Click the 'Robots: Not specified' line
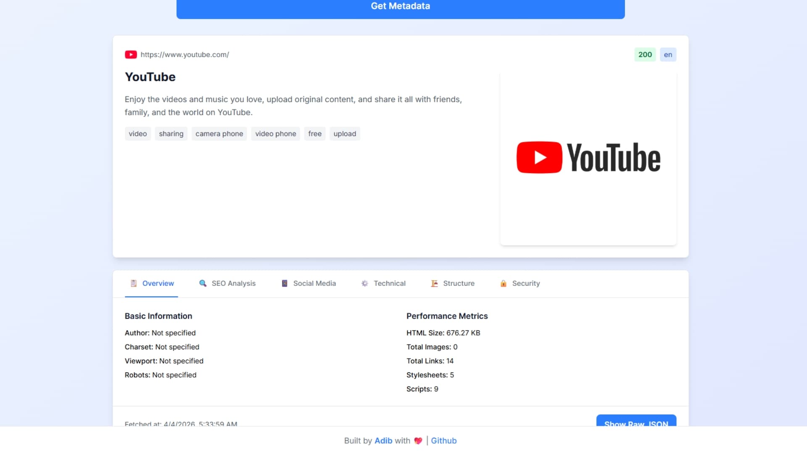The image size is (807, 454). click(161, 375)
